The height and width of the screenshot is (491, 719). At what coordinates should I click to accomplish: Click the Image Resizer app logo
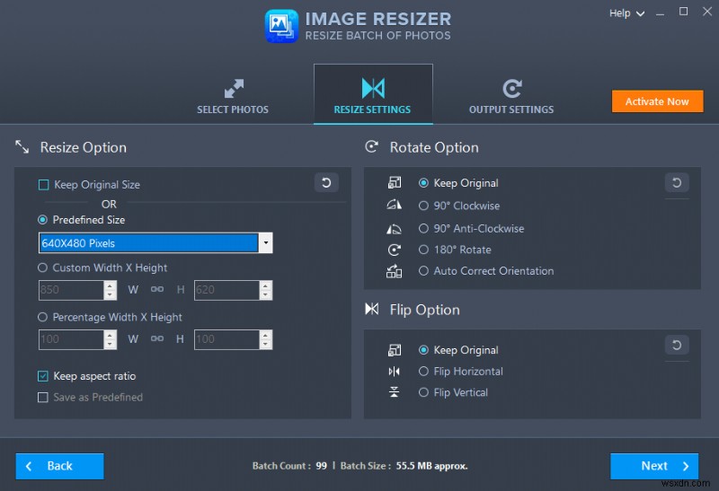point(281,26)
